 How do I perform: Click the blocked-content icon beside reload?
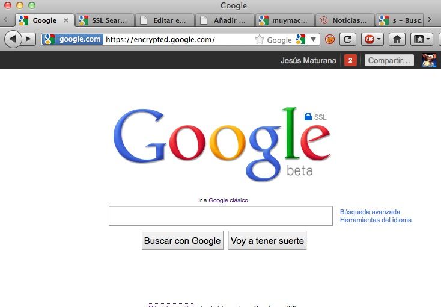click(x=330, y=40)
